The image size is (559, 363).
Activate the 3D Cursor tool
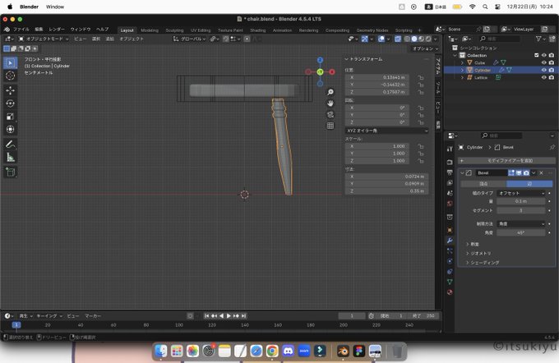[11, 76]
